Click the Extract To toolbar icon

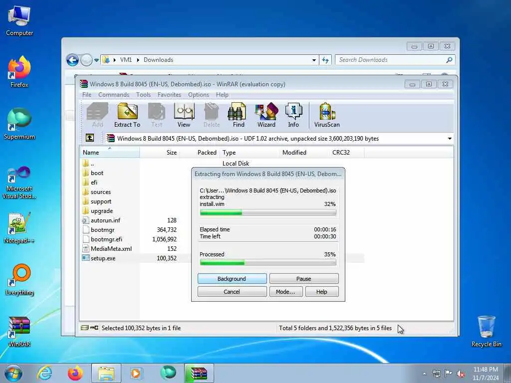[127, 115]
